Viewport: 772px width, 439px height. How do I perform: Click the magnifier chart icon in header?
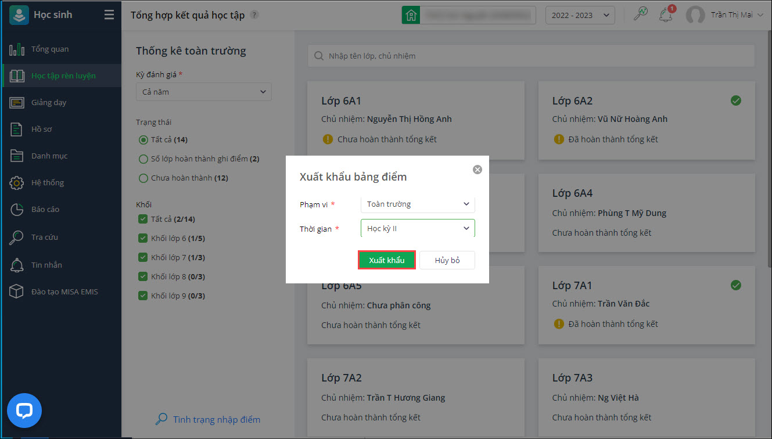641,15
